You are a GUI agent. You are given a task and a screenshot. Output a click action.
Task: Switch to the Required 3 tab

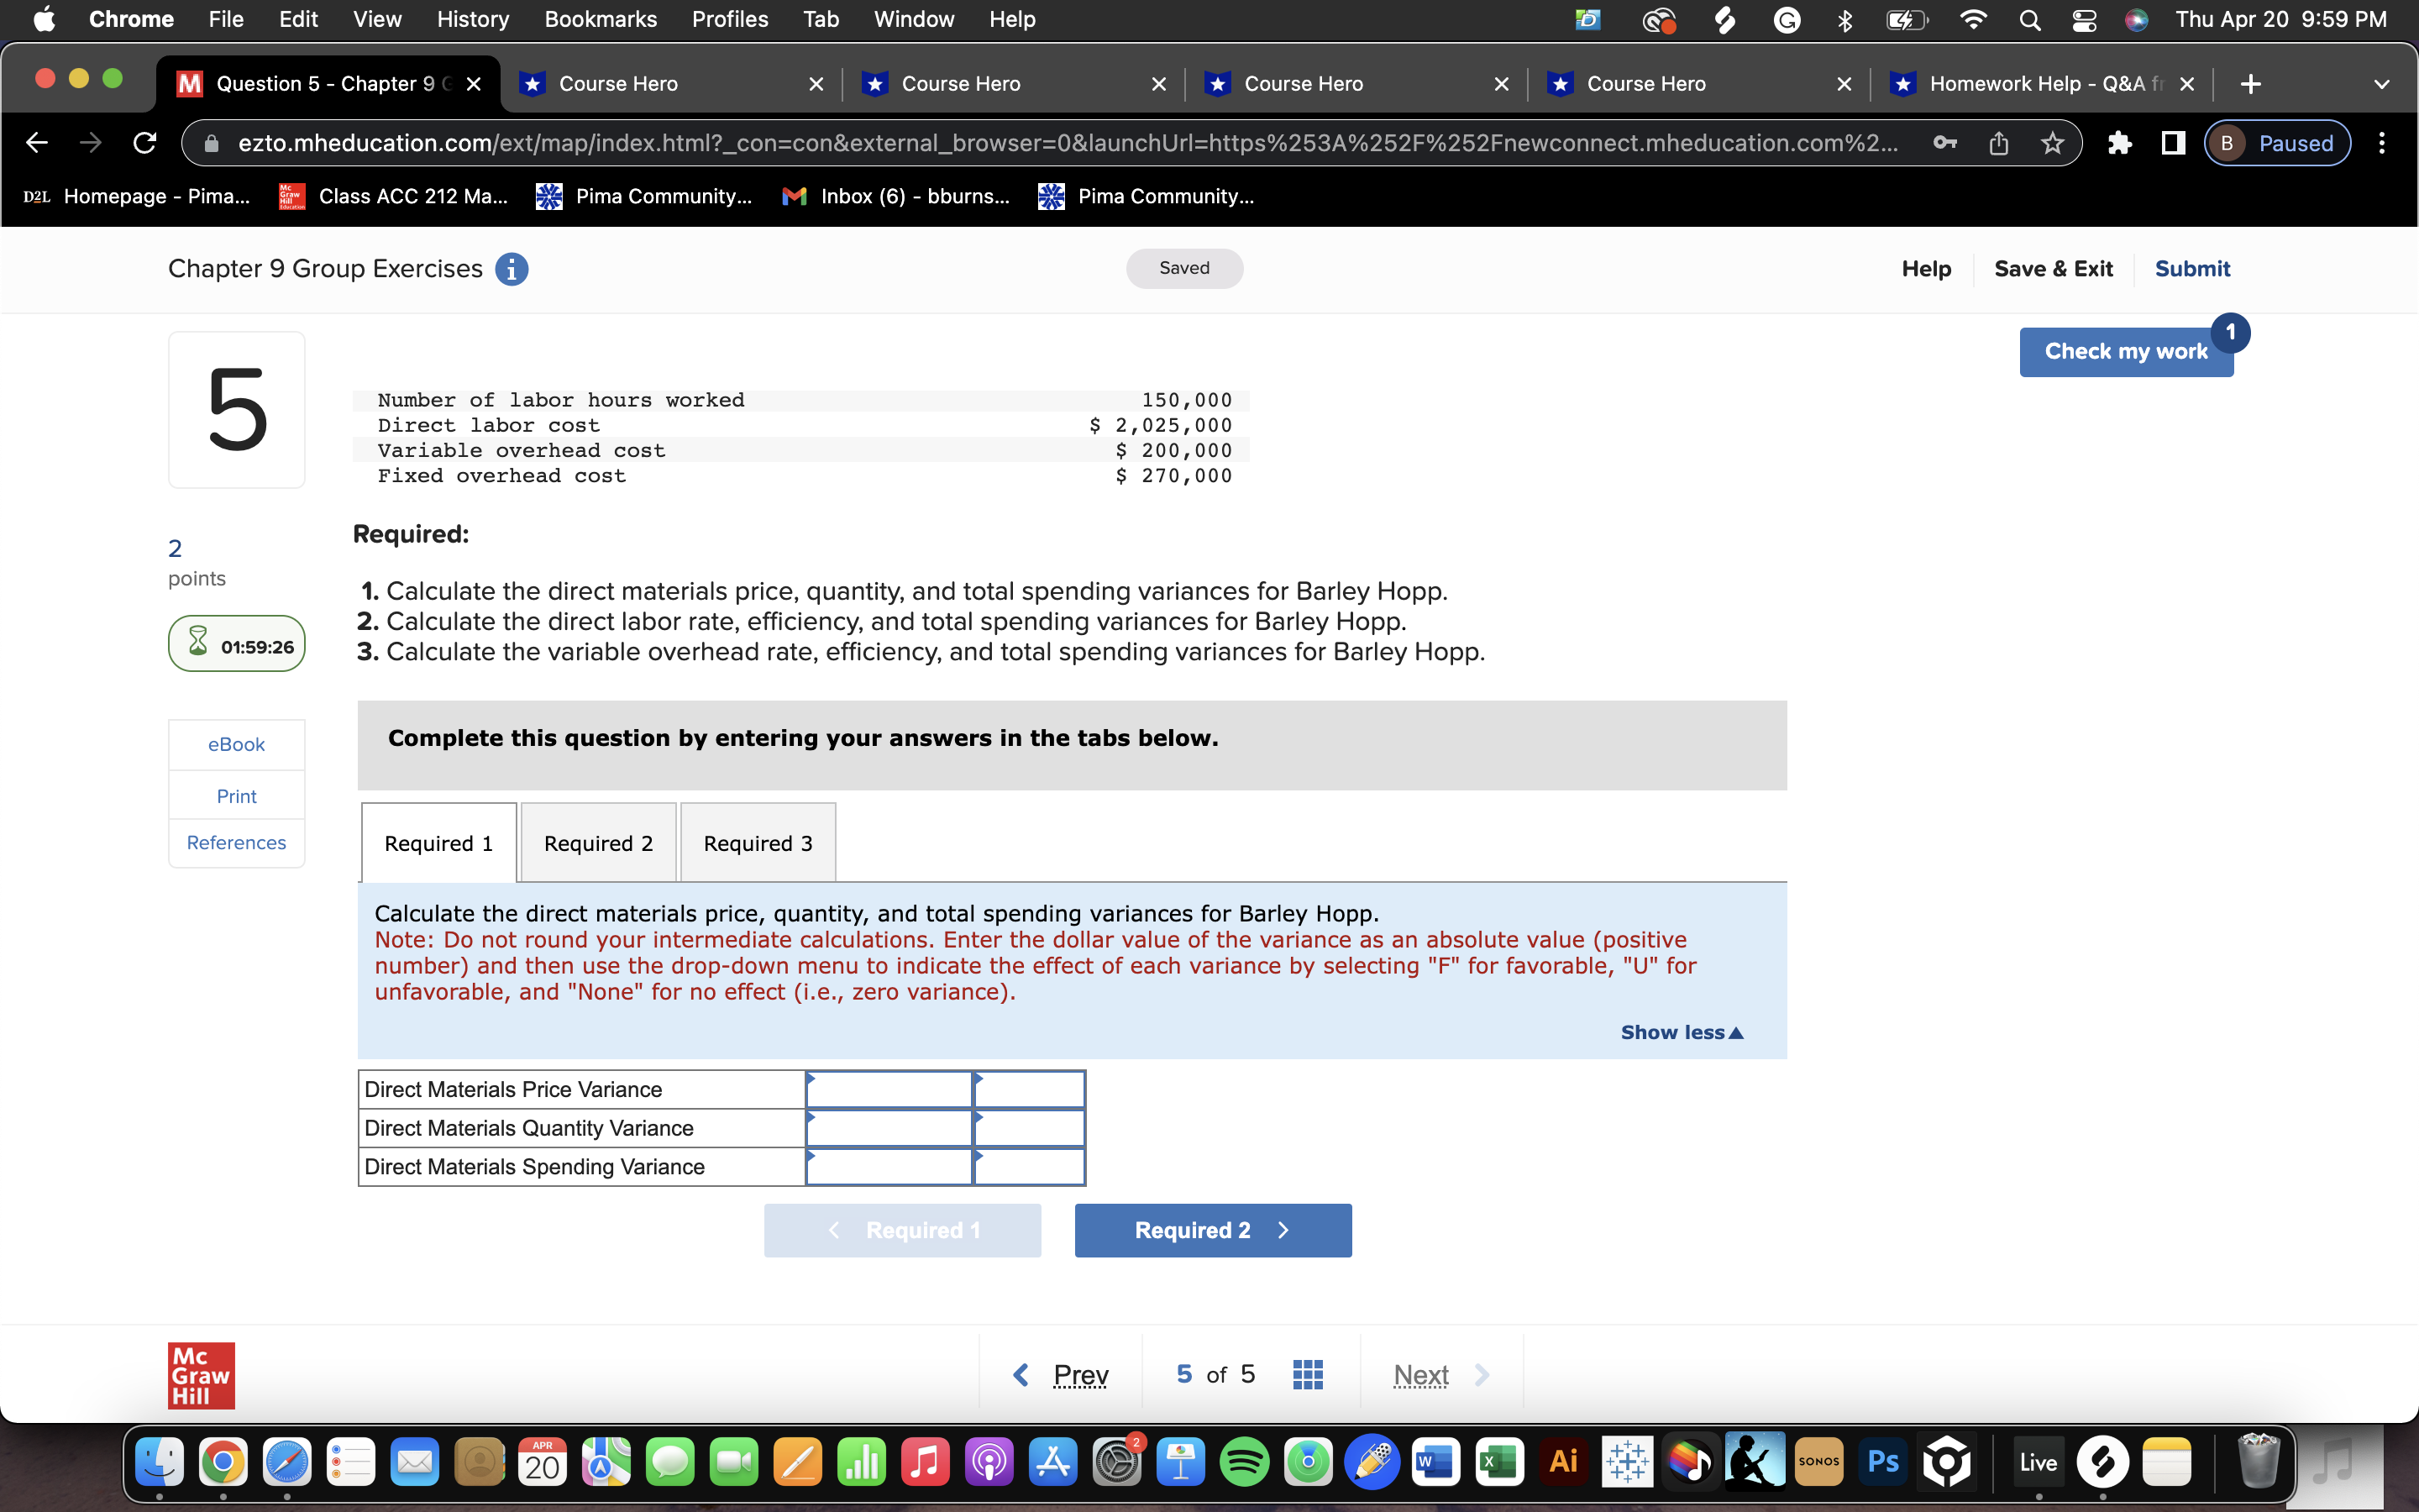click(x=758, y=843)
